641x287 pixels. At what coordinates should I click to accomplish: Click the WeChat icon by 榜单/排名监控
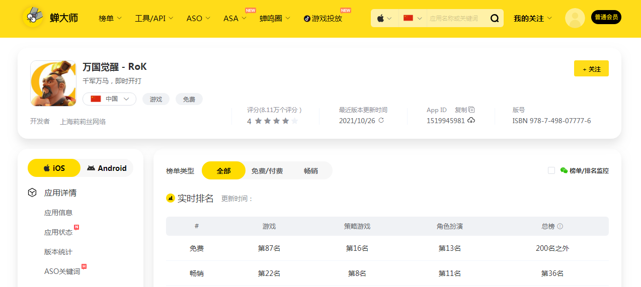564,170
